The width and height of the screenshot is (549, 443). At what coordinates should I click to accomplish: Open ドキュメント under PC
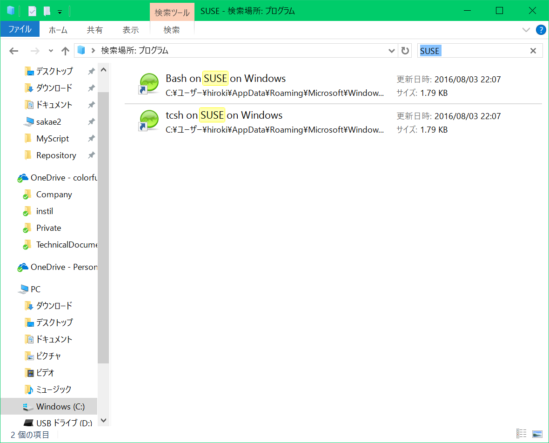click(54, 339)
